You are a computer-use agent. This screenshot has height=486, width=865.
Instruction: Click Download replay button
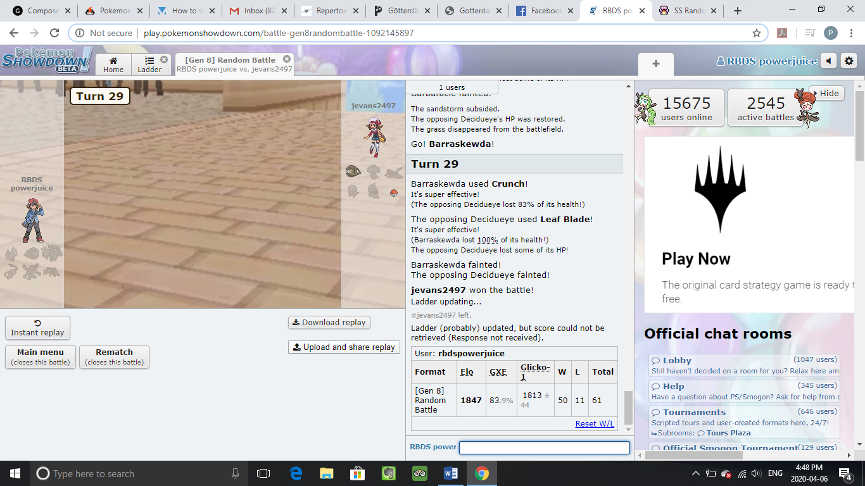point(329,322)
